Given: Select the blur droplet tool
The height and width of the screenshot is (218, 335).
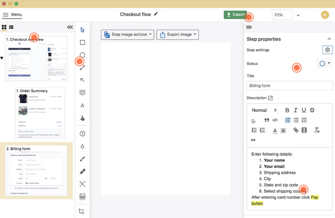Looking at the screenshot, I should pyautogui.click(x=82, y=146).
